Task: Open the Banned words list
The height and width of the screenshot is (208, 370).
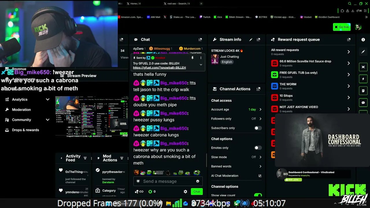Action: pos(236,166)
